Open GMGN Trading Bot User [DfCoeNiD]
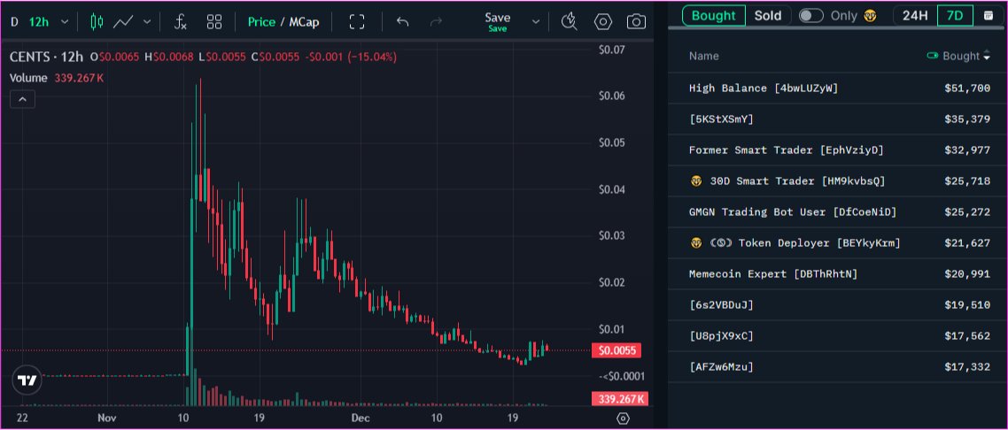 click(793, 211)
